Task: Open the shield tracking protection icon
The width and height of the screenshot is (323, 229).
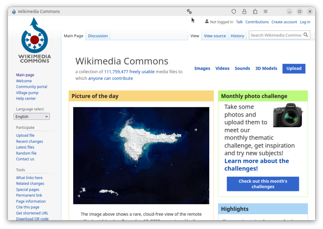Action: pyautogui.click(x=234, y=11)
